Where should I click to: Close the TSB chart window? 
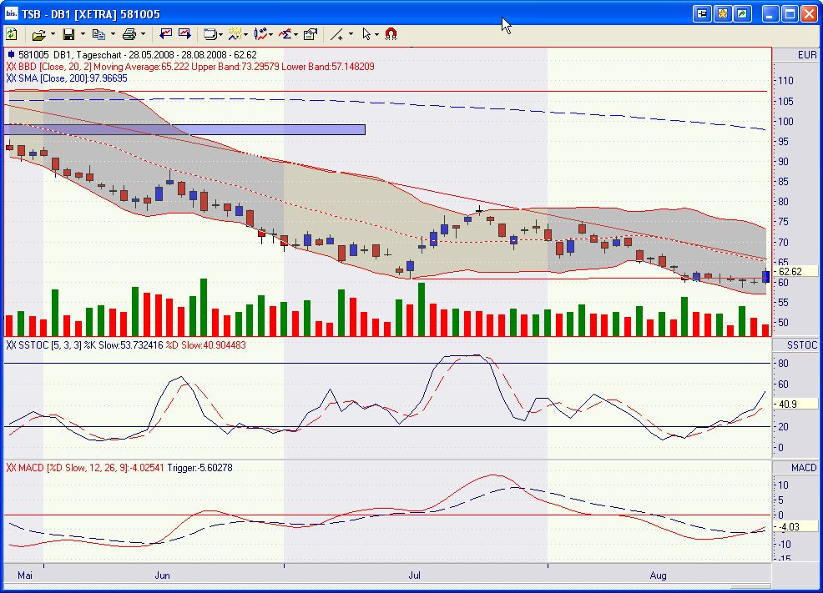[x=809, y=14]
